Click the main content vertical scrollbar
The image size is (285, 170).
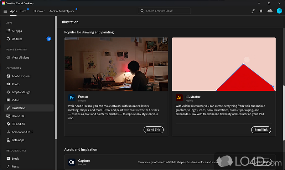(x=284, y=107)
